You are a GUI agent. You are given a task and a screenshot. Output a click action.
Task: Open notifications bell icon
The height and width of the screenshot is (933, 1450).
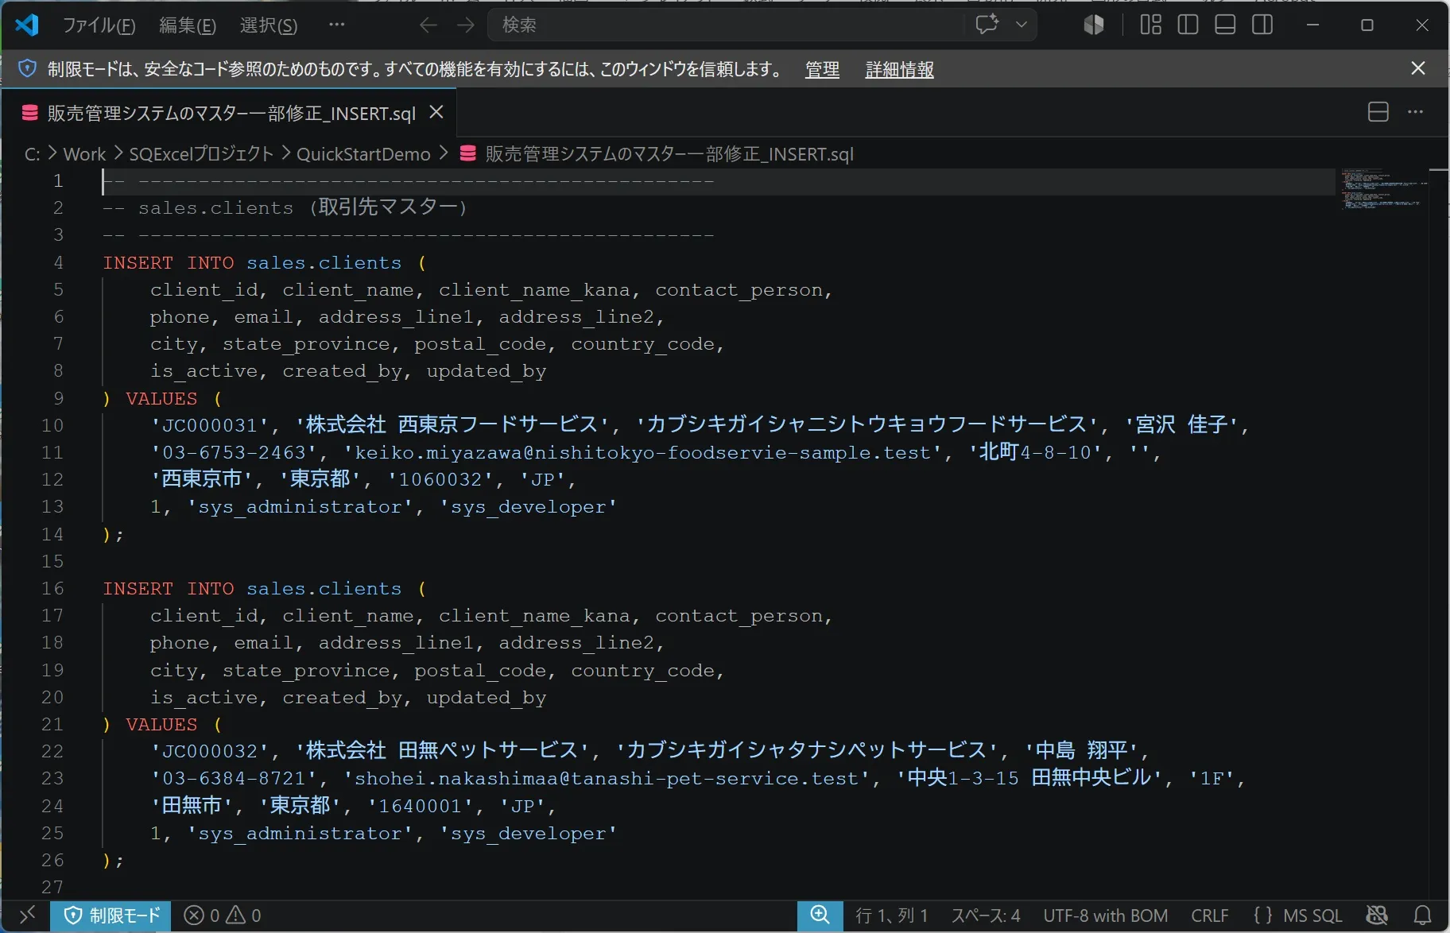click(x=1422, y=916)
